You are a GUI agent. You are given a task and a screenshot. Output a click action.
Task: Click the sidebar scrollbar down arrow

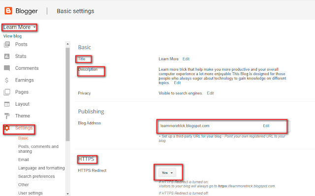point(67,194)
